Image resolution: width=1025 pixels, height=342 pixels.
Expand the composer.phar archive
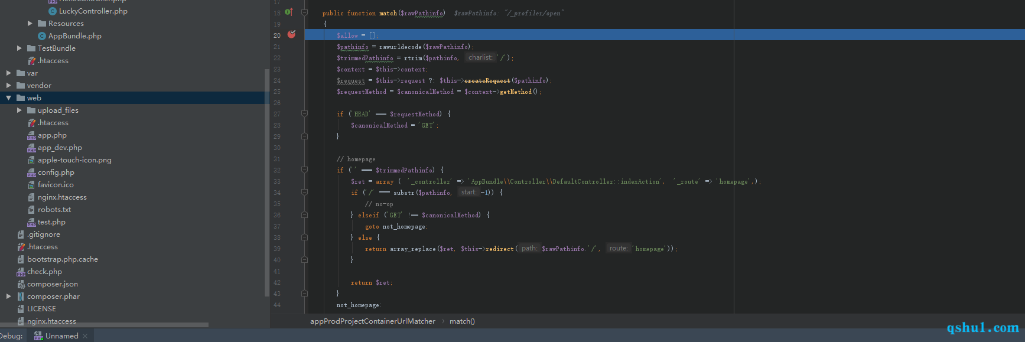pyautogui.click(x=9, y=297)
